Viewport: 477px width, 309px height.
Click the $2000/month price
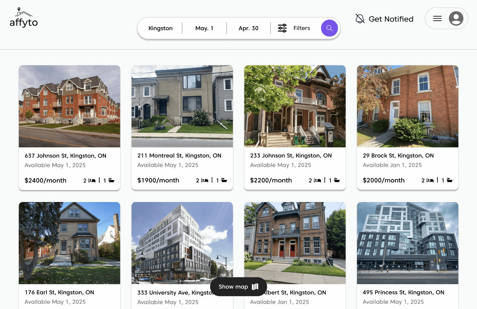(x=384, y=180)
